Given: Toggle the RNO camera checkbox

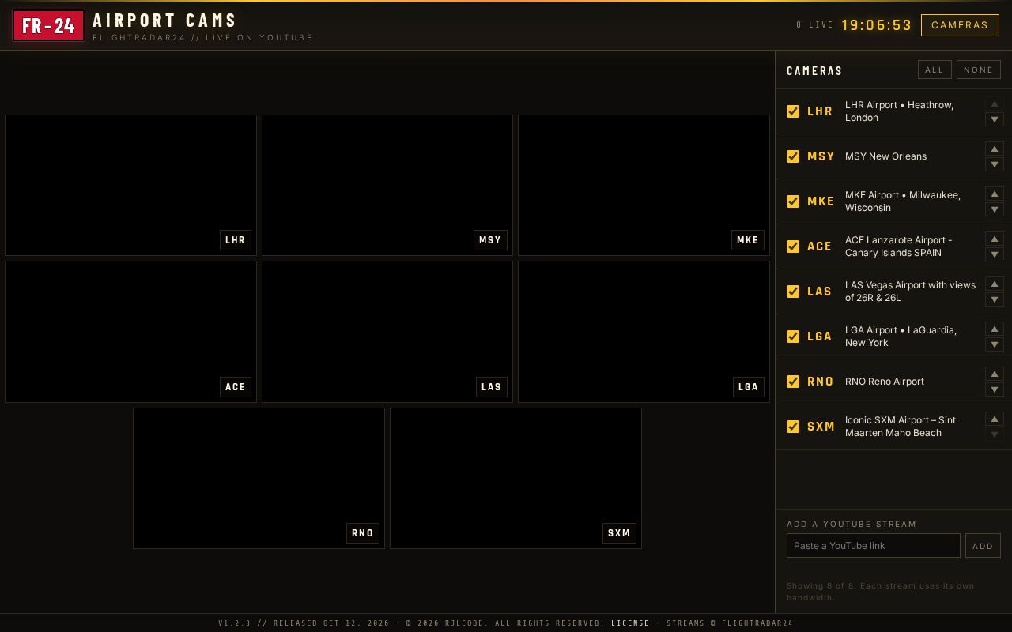Looking at the screenshot, I should click(x=793, y=382).
